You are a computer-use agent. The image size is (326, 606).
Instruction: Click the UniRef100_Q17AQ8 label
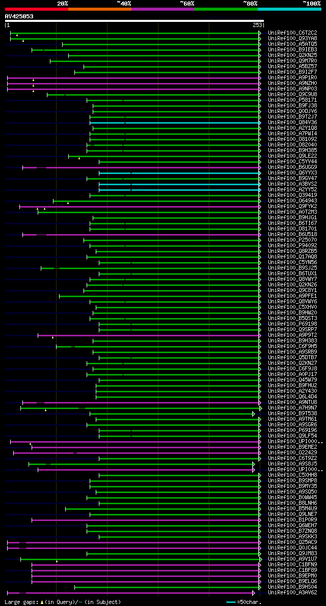[292, 257]
